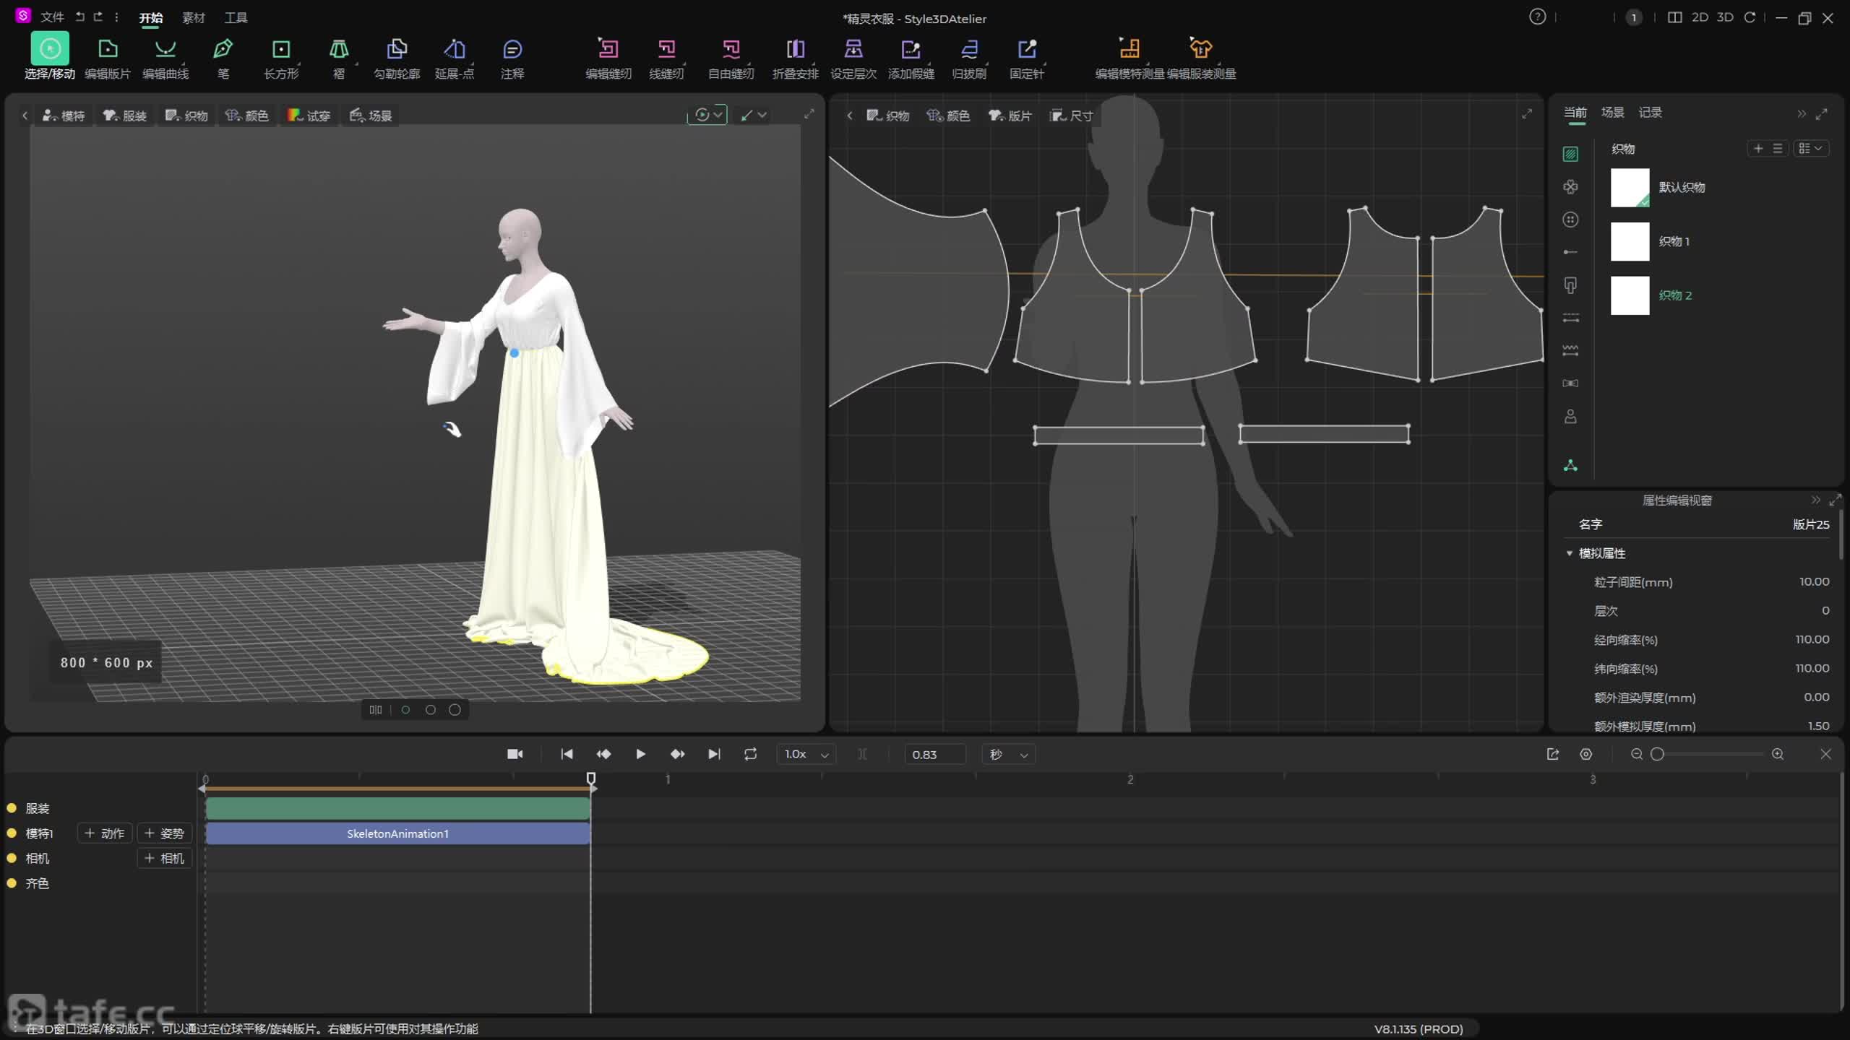1850x1040 pixels.
Task: Click the Add Pose (+ 姿势) button
Action: pos(164,833)
